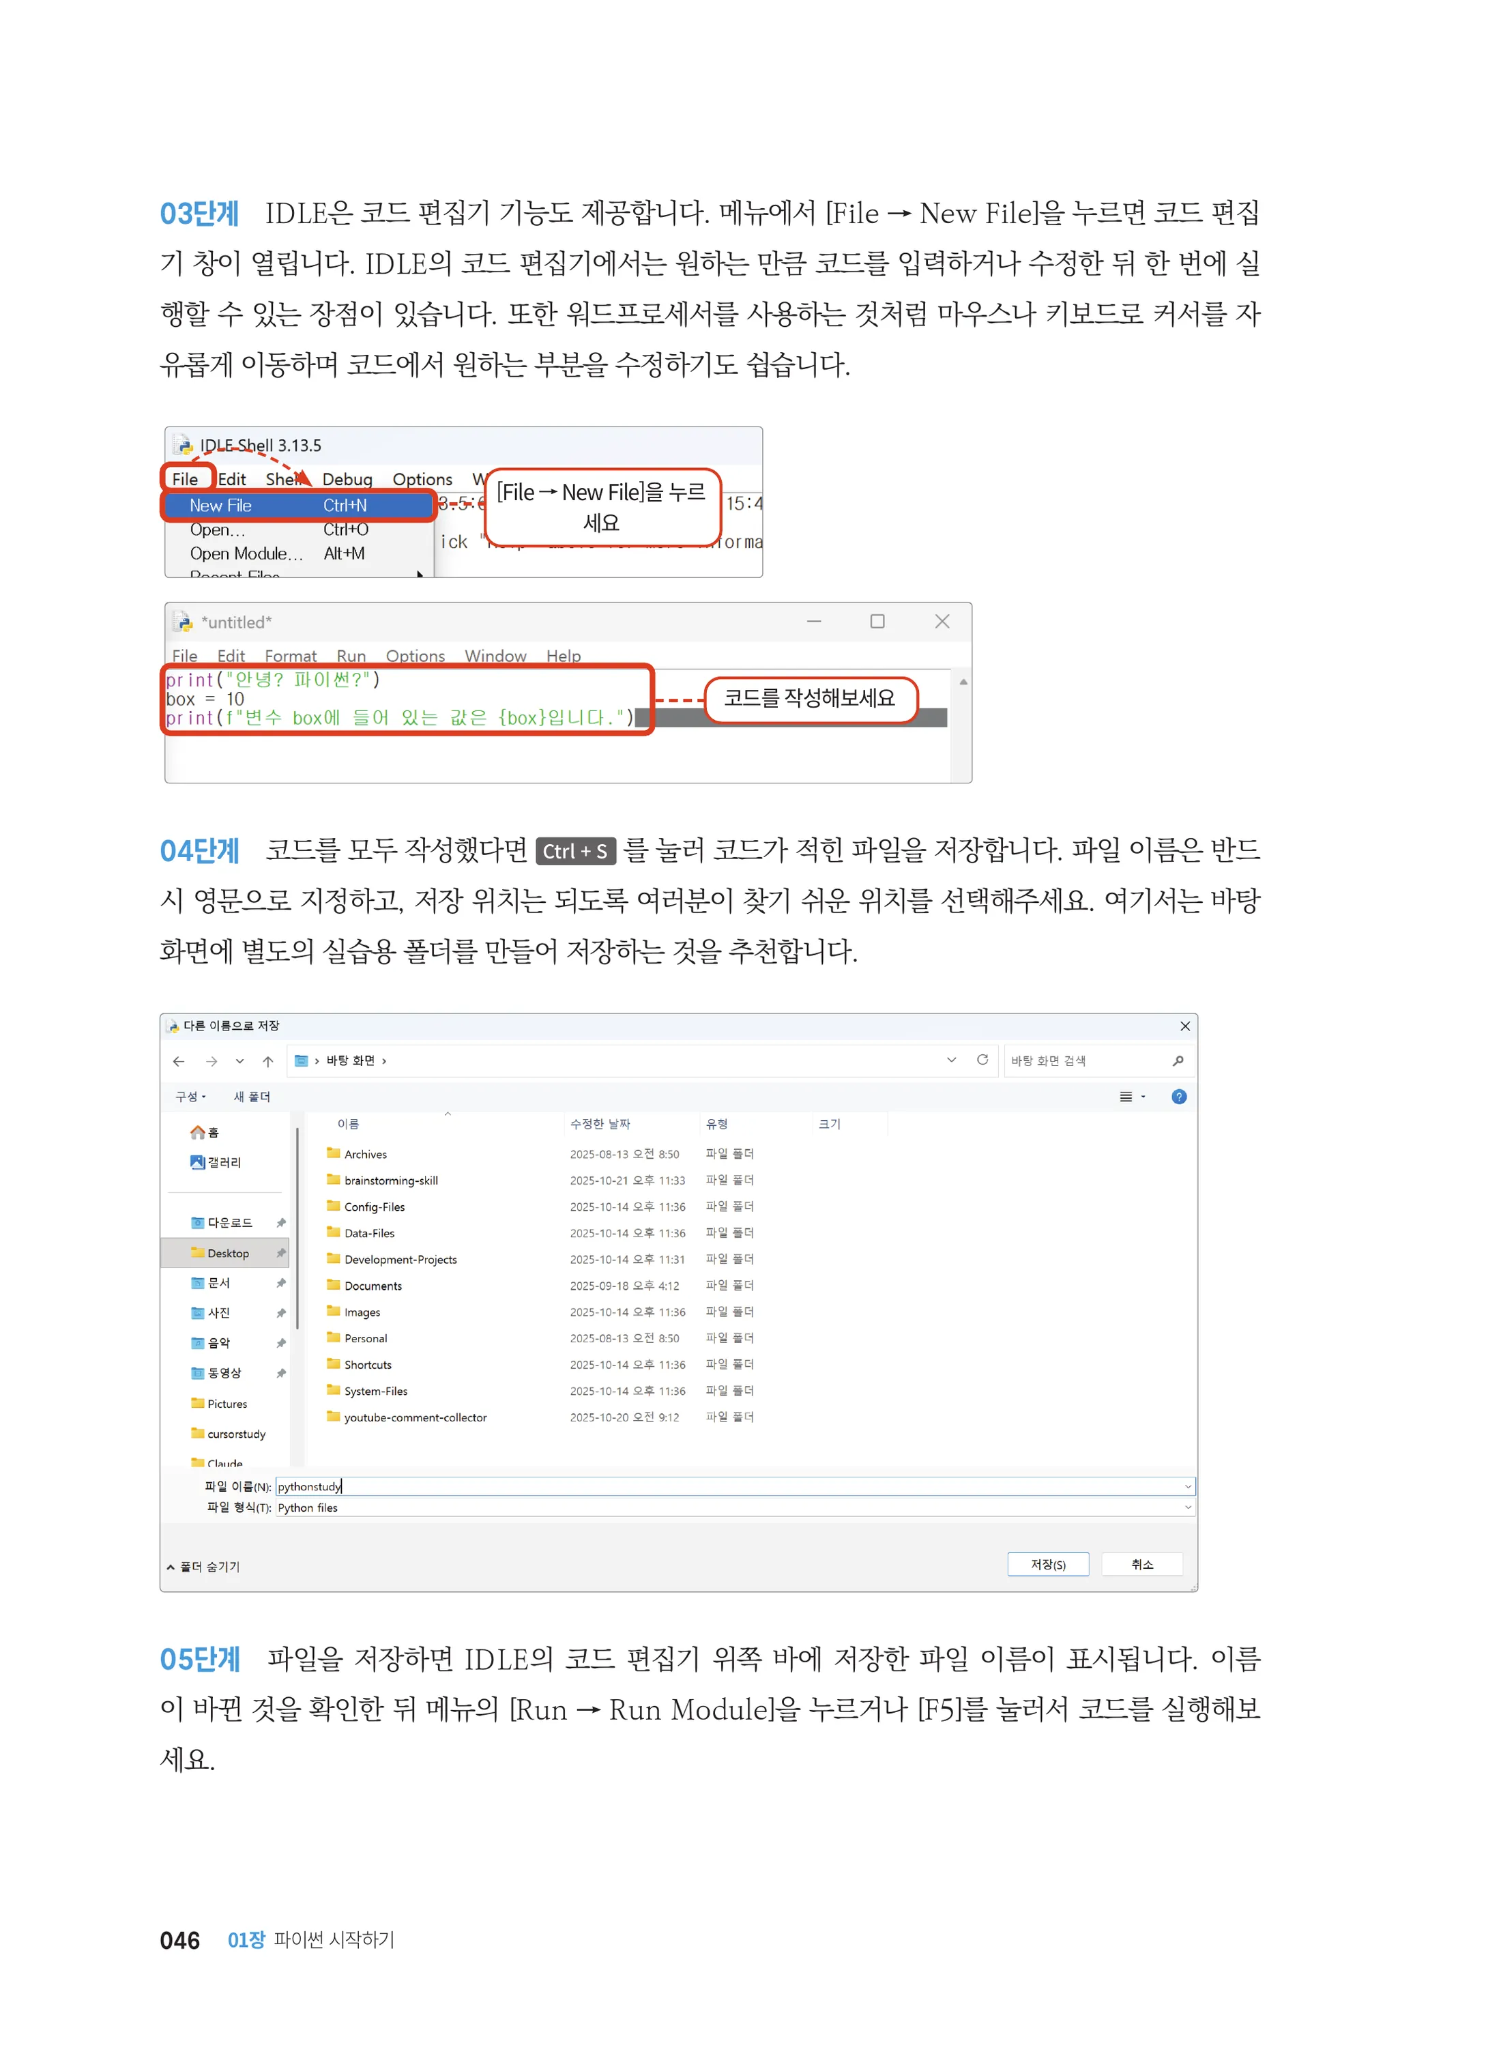Open the view options dropdown arrow
This screenshot has height=2052, width=1501.
(x=1143, y=1097)
